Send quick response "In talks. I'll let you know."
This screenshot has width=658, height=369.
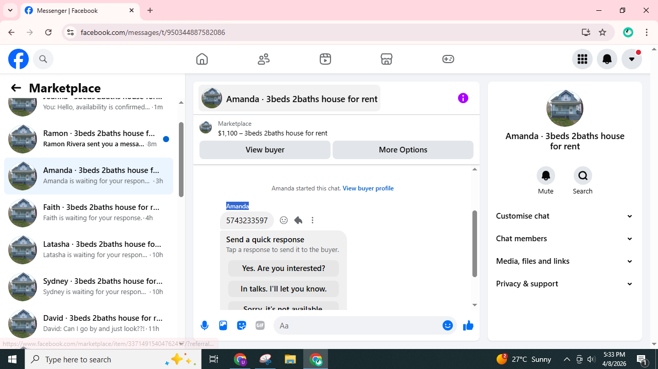283,289
